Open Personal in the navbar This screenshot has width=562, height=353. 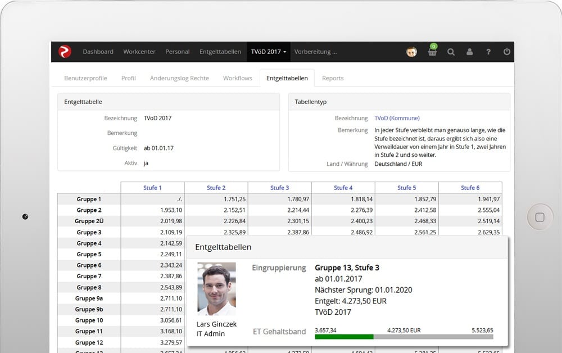coord(178,52)
